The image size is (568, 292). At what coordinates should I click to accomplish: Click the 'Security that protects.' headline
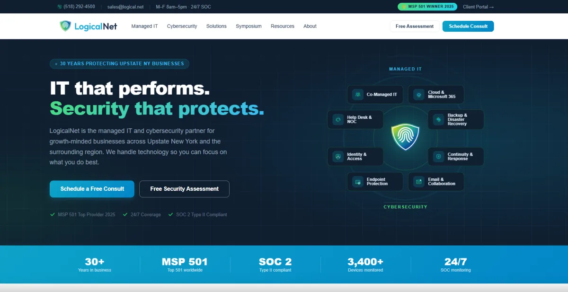[157, 109]
